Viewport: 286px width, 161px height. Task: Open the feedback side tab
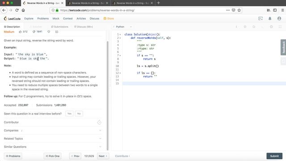[283, 47]
